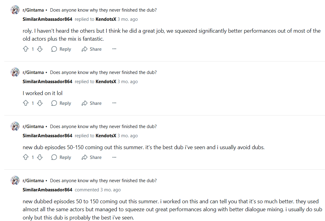
Task: Share the 'I worked on it lol' comment
Action: click(92, 103)
